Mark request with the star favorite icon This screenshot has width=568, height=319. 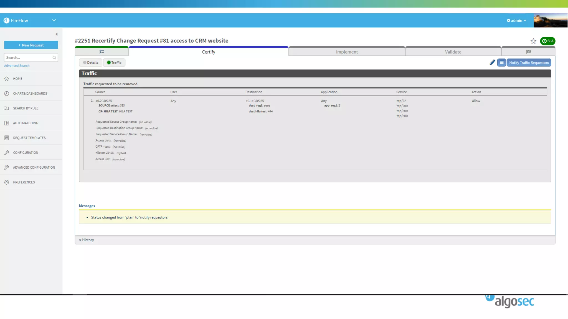click(x=533, y=41)
